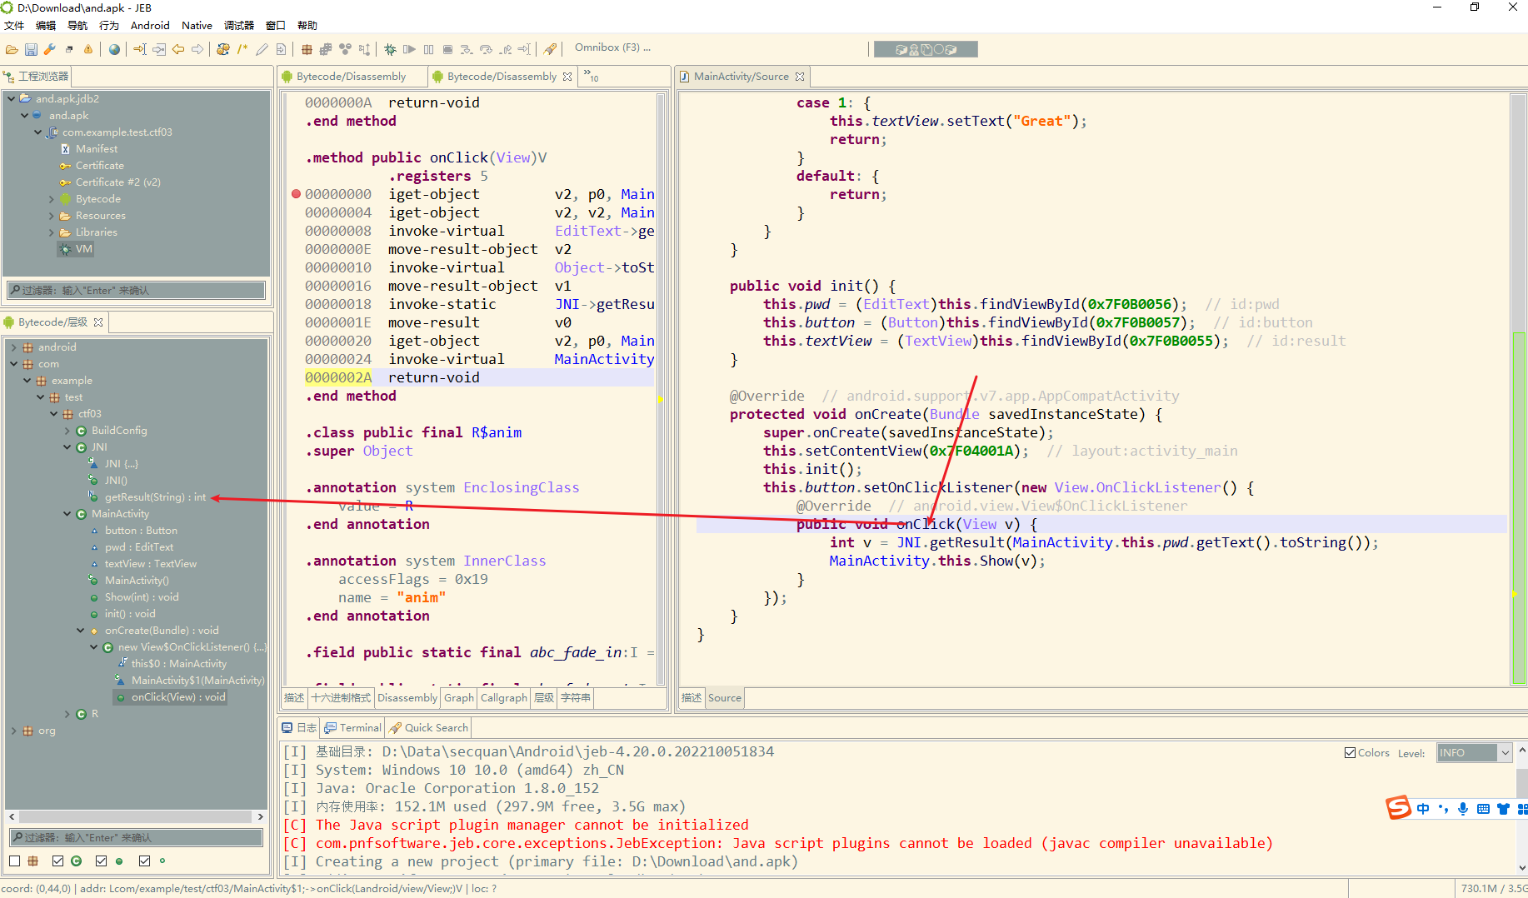The height and width of the screenshot is (898, 1528).
Task: Expand the Bytecode node in the project tree
Action: point(51,199)
